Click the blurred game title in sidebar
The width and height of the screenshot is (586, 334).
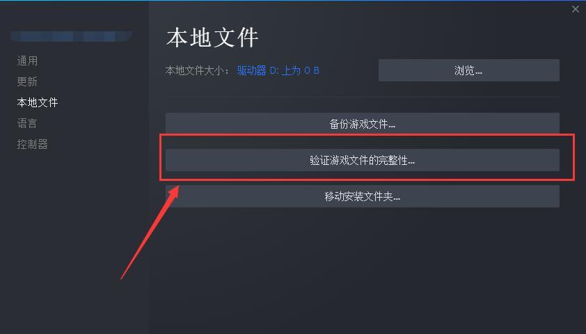72,36
